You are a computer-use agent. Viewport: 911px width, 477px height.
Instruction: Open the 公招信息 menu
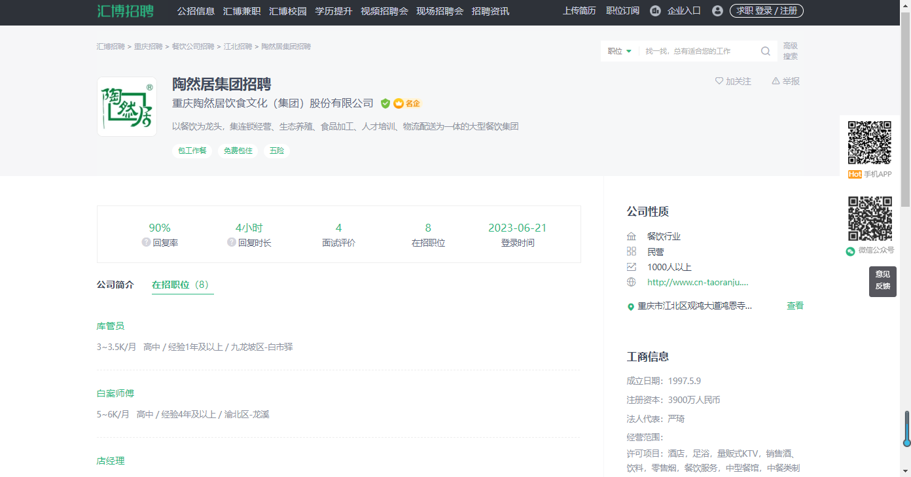[x=196, y=11]
